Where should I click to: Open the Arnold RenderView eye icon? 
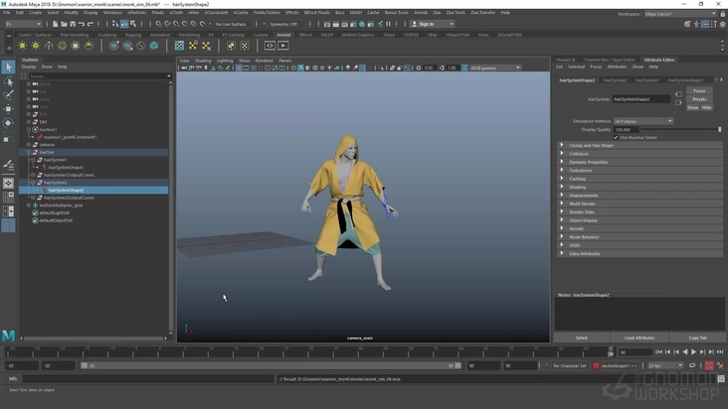coord(270,46)
